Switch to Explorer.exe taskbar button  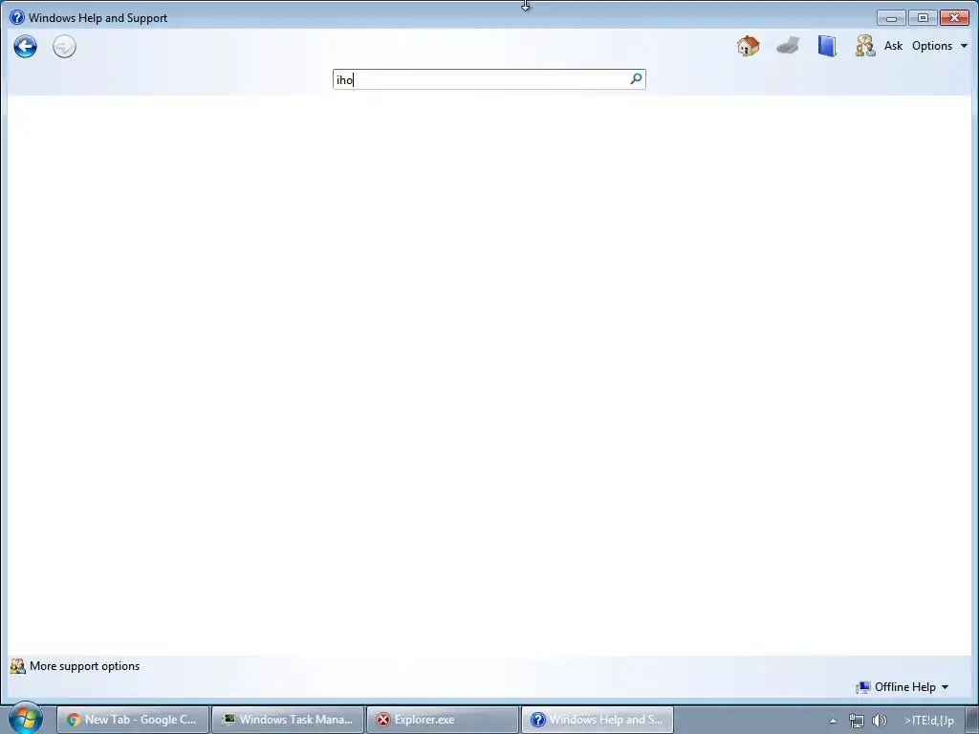click(442, 720)
